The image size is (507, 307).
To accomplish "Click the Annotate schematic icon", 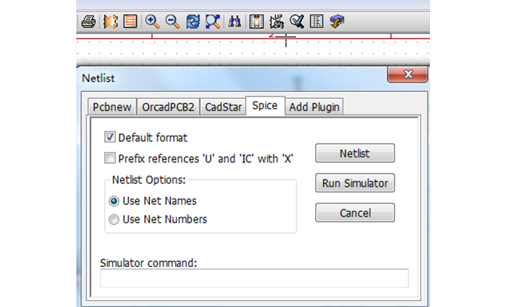I will coord(277,22).
